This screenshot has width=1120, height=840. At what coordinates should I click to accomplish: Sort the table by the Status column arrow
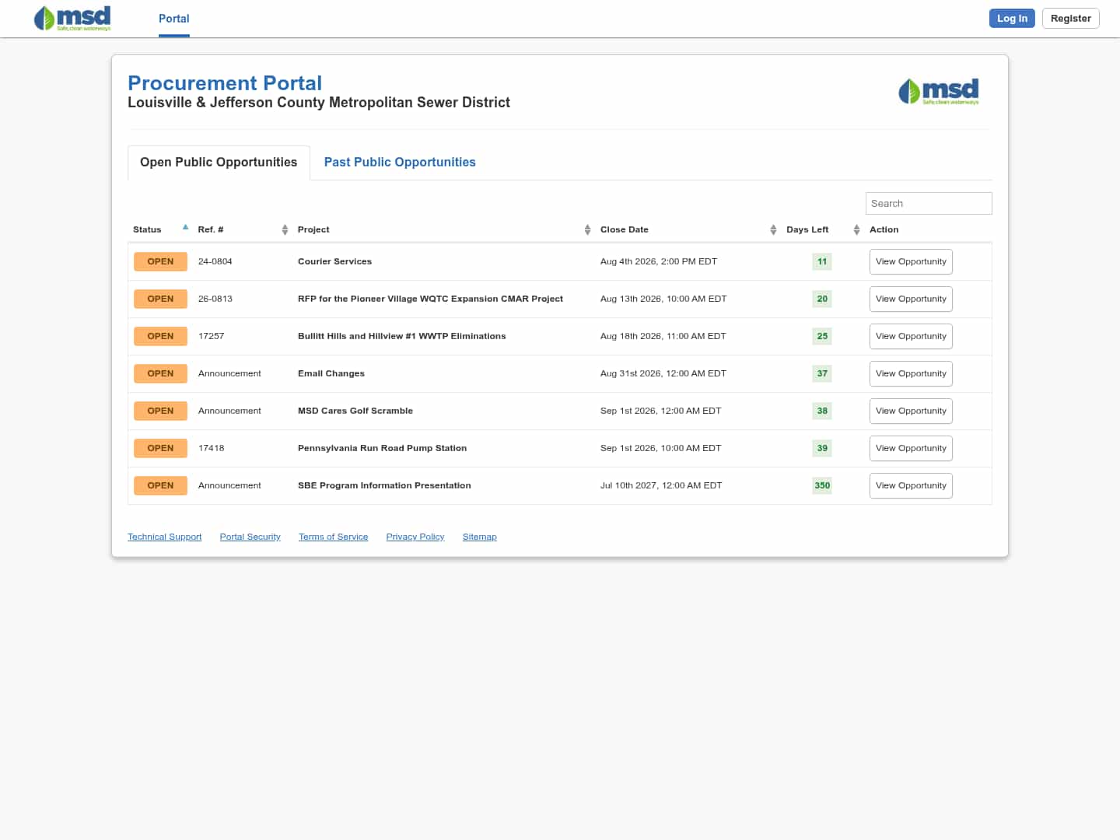coord(185,228)
